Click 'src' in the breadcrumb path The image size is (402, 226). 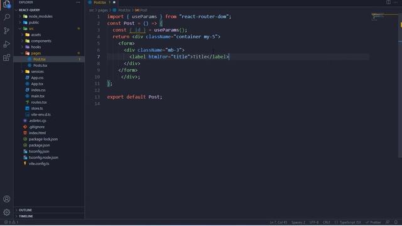click(x=92, y=10)
